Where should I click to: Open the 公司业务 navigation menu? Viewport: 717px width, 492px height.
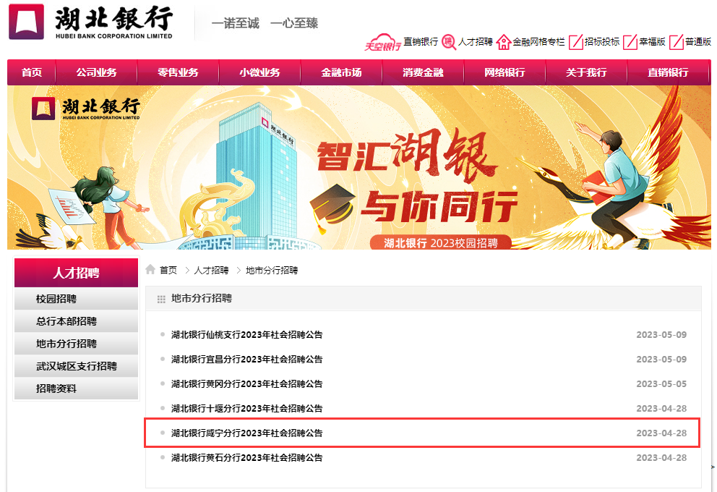(96, 72)
